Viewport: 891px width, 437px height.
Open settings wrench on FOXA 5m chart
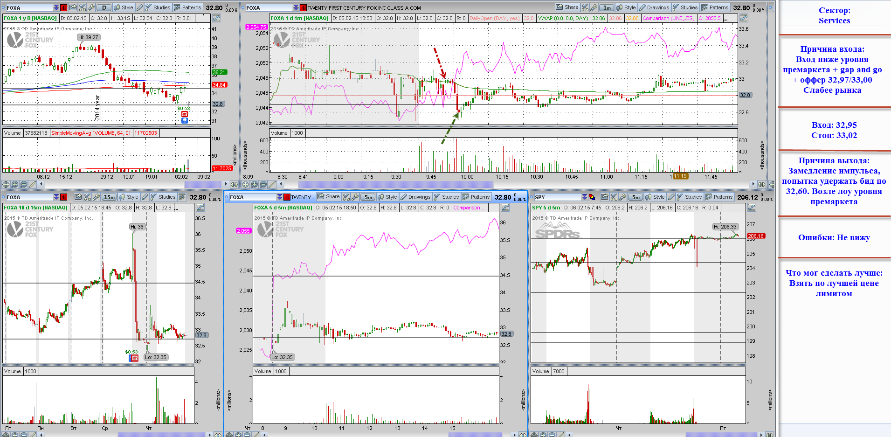[355, 197]
